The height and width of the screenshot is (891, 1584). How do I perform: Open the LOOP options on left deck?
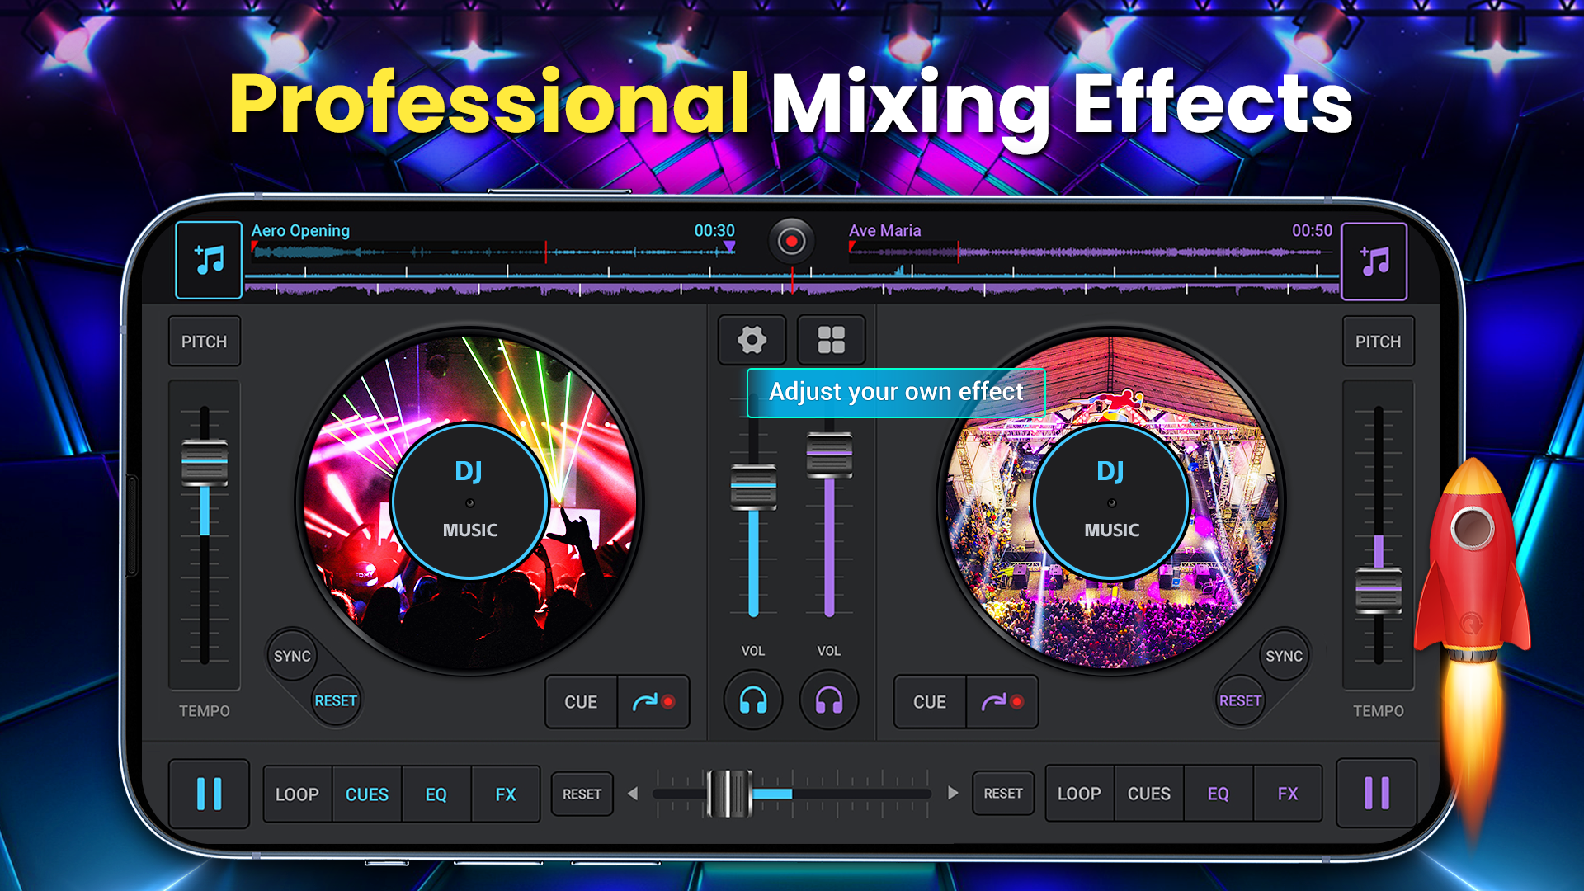pos(296,794)
